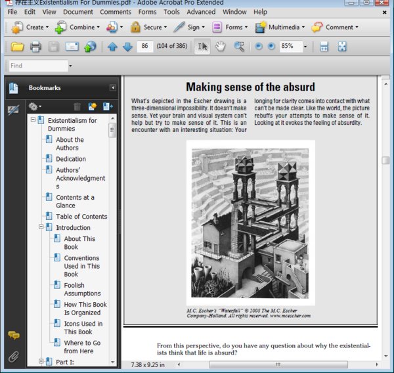Viewport: 394px width, 373px height.
Task: Click the New bookmark icon
Action: point(93,106)
